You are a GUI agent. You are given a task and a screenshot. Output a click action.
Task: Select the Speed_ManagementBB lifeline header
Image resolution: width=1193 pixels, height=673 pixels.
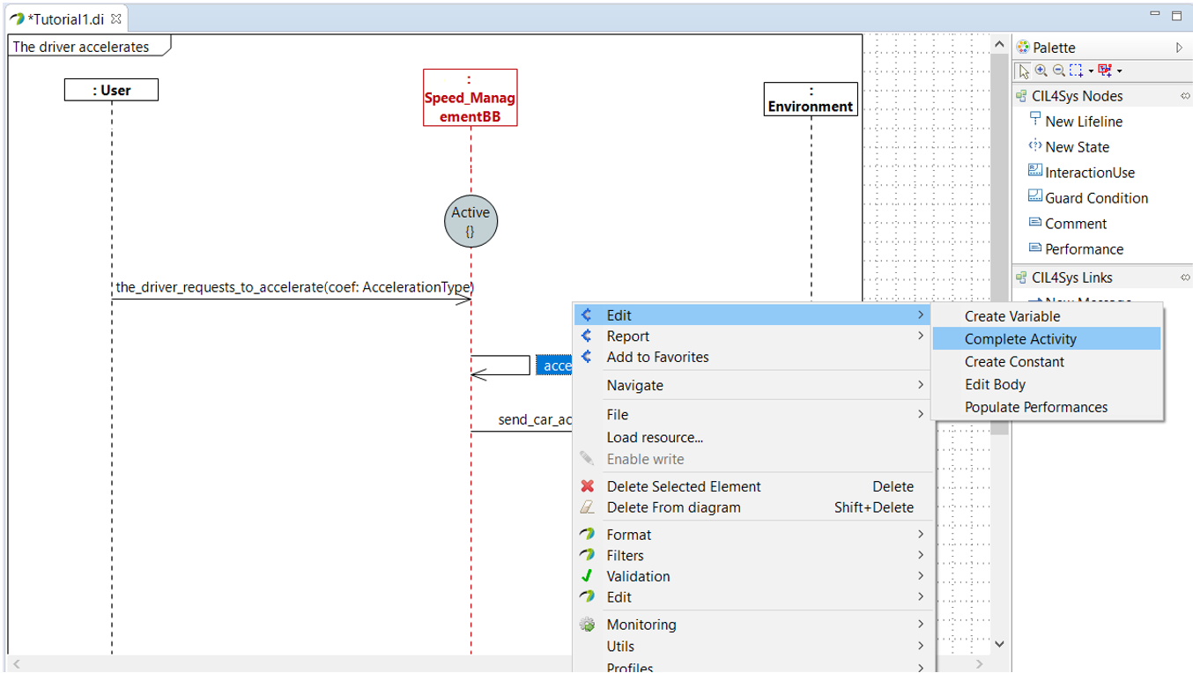click(x=470, y=98)
